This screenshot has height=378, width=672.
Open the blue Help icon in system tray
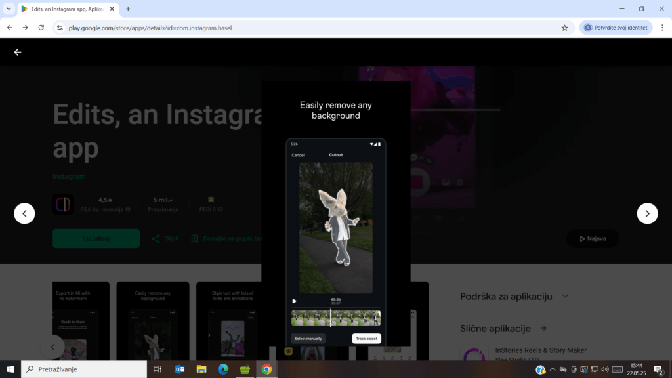(541, 369)
